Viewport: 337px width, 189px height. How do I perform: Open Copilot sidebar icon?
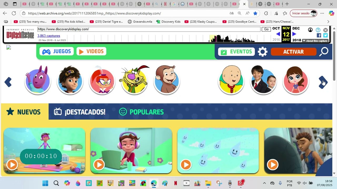coord(331,13)
